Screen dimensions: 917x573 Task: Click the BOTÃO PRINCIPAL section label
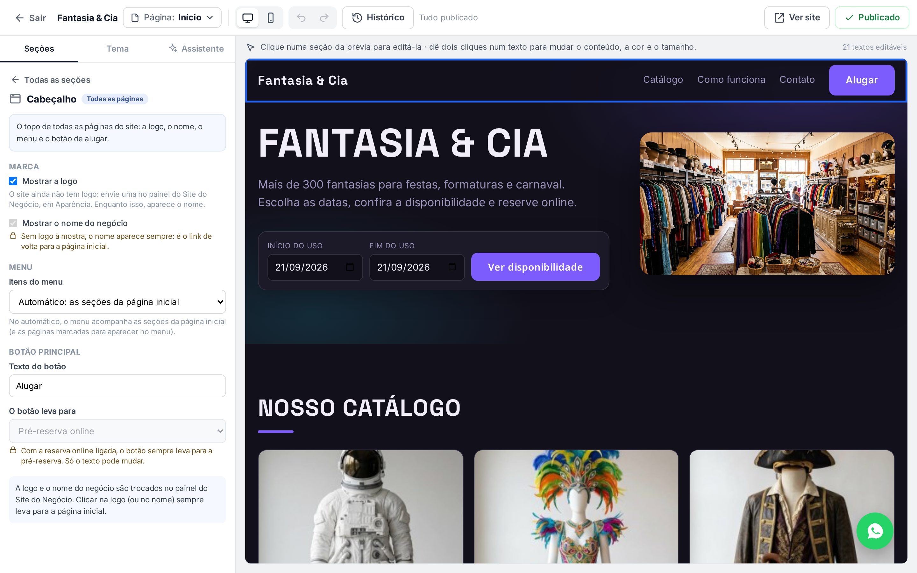click(x=45, y=352)
